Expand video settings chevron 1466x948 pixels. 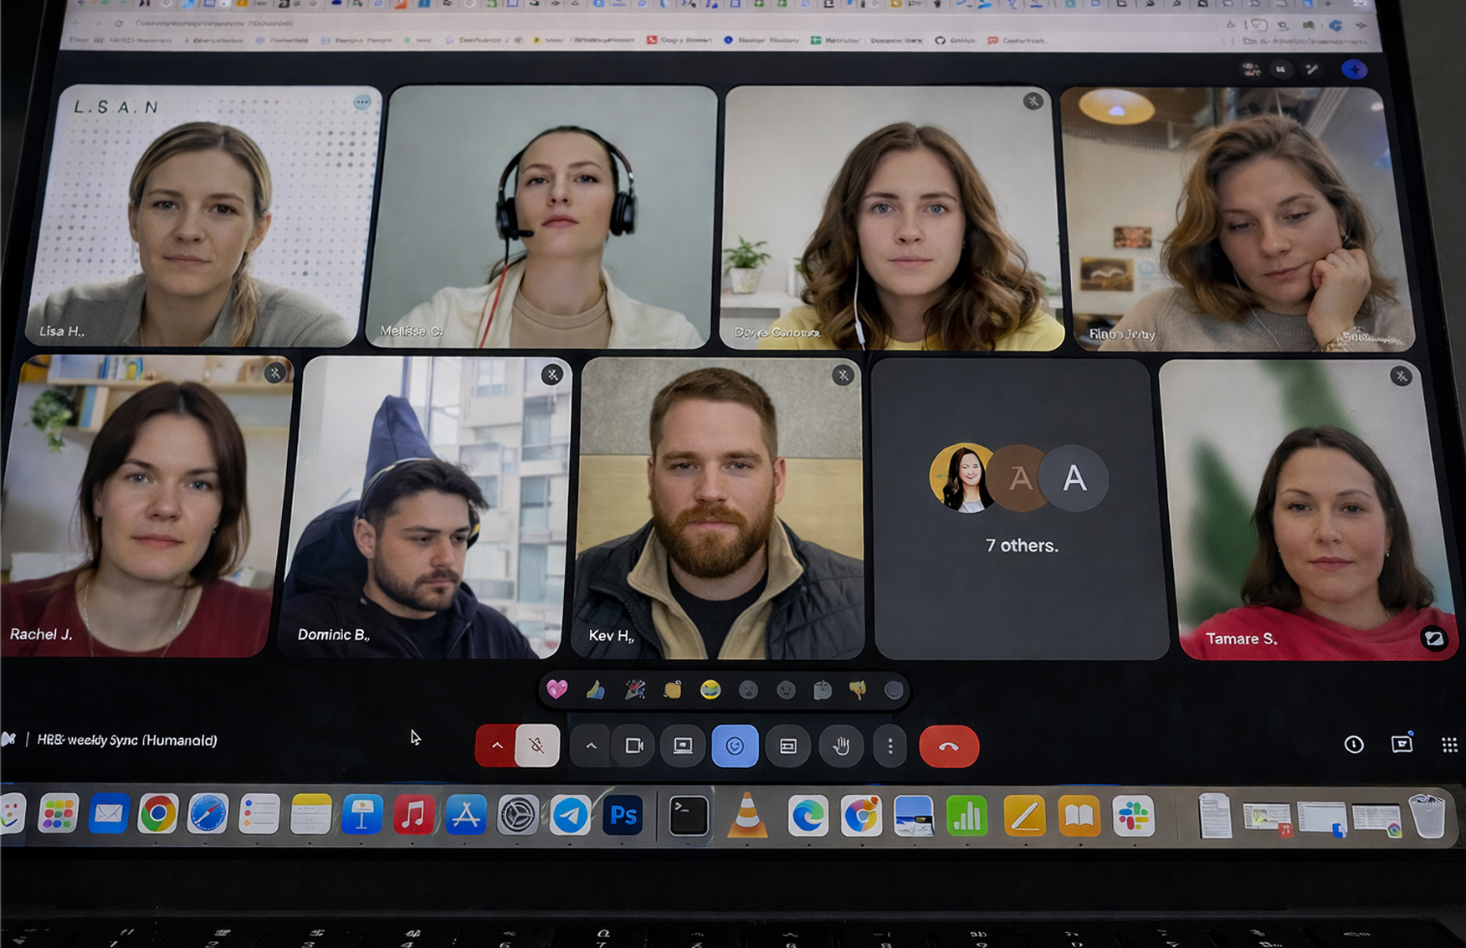591,746
